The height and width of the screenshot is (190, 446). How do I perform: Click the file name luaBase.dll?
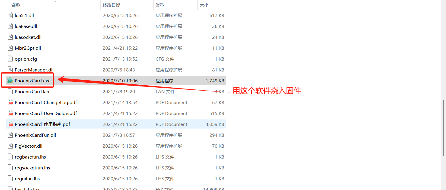(26, 26)
